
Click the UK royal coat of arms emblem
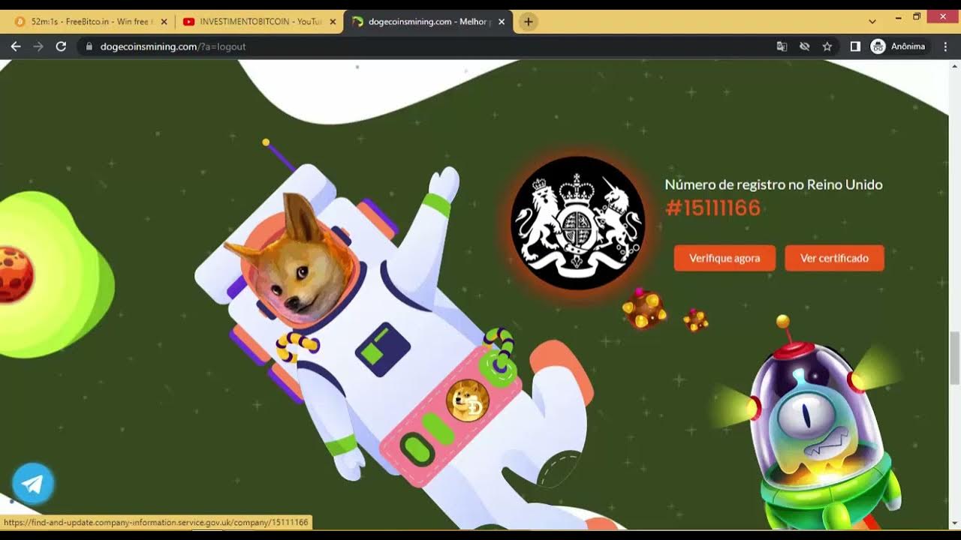point(577,223)
